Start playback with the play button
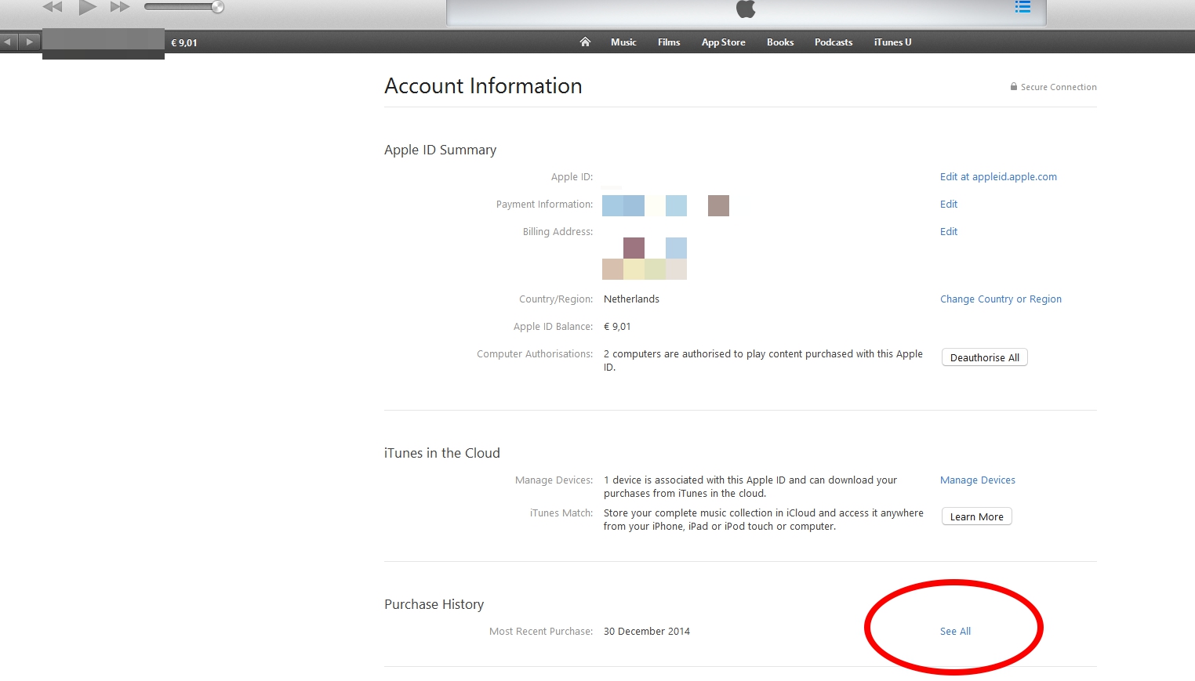1195x681 pixels. pyautogui.click(x=87, y=8)
